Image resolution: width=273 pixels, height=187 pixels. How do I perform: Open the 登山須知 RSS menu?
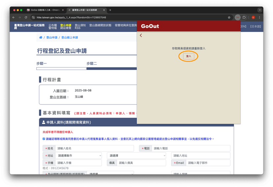(80, 27)
